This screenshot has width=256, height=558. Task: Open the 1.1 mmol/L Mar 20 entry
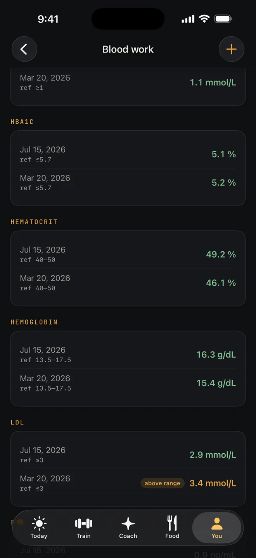(128, 82)
